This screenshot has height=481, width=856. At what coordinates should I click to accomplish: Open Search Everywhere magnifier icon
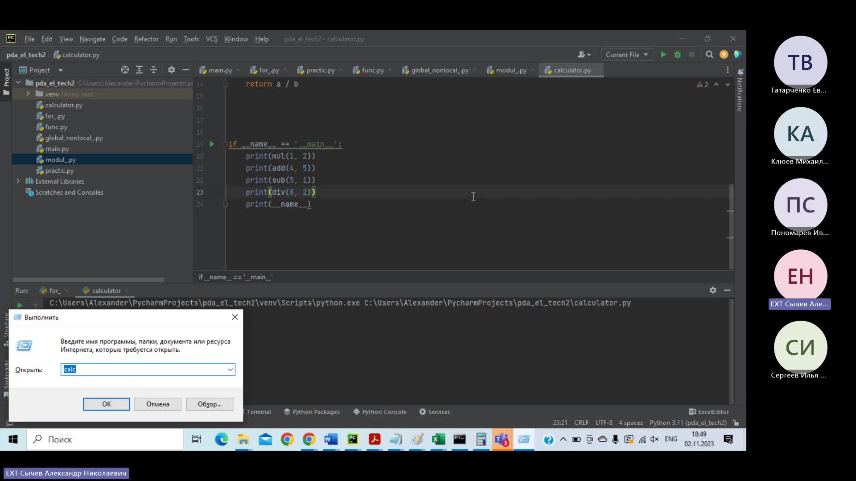point(709,54)
